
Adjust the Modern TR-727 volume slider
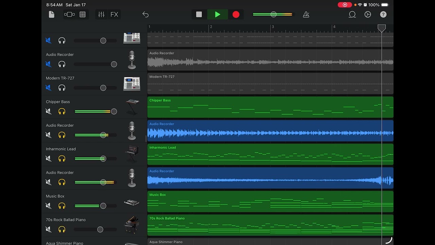coord(95,88)
